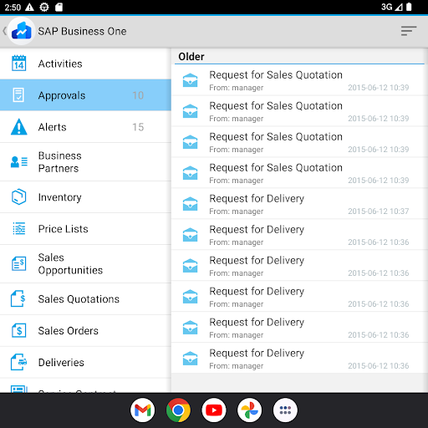Screen dimensions: 428x428
Task: Open the Inventory box icon
Action: pyautogui.click(x=18, y=197)
